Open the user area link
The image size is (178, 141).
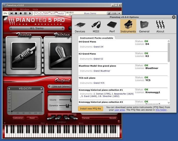click(x=120, y=110)
